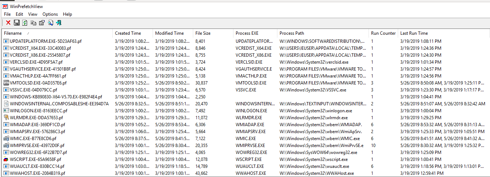Screen dimensions: 490x177
Task: Open the Help menu
Action: 67,14
